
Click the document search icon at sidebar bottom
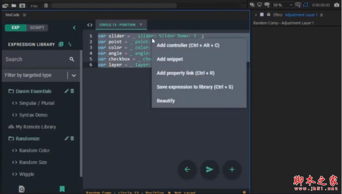tap(21, 189)
